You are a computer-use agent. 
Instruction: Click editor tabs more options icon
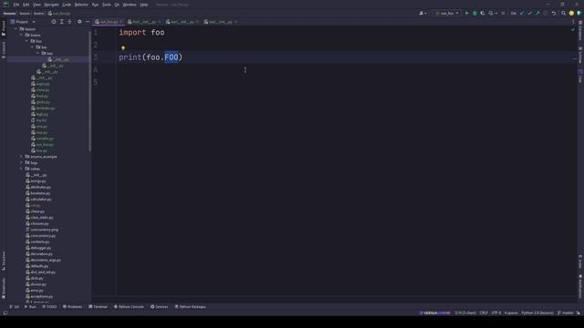tap(573, 22)
